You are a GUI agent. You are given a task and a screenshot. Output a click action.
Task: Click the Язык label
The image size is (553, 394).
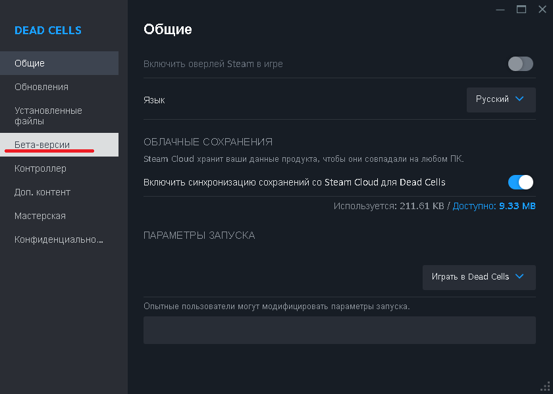pos(154,100)
